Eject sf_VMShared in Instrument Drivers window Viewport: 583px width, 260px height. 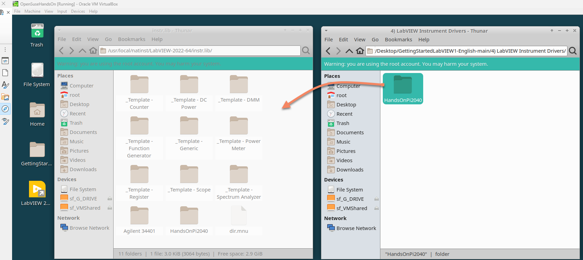pyautogui.click(x=376, y=208)
